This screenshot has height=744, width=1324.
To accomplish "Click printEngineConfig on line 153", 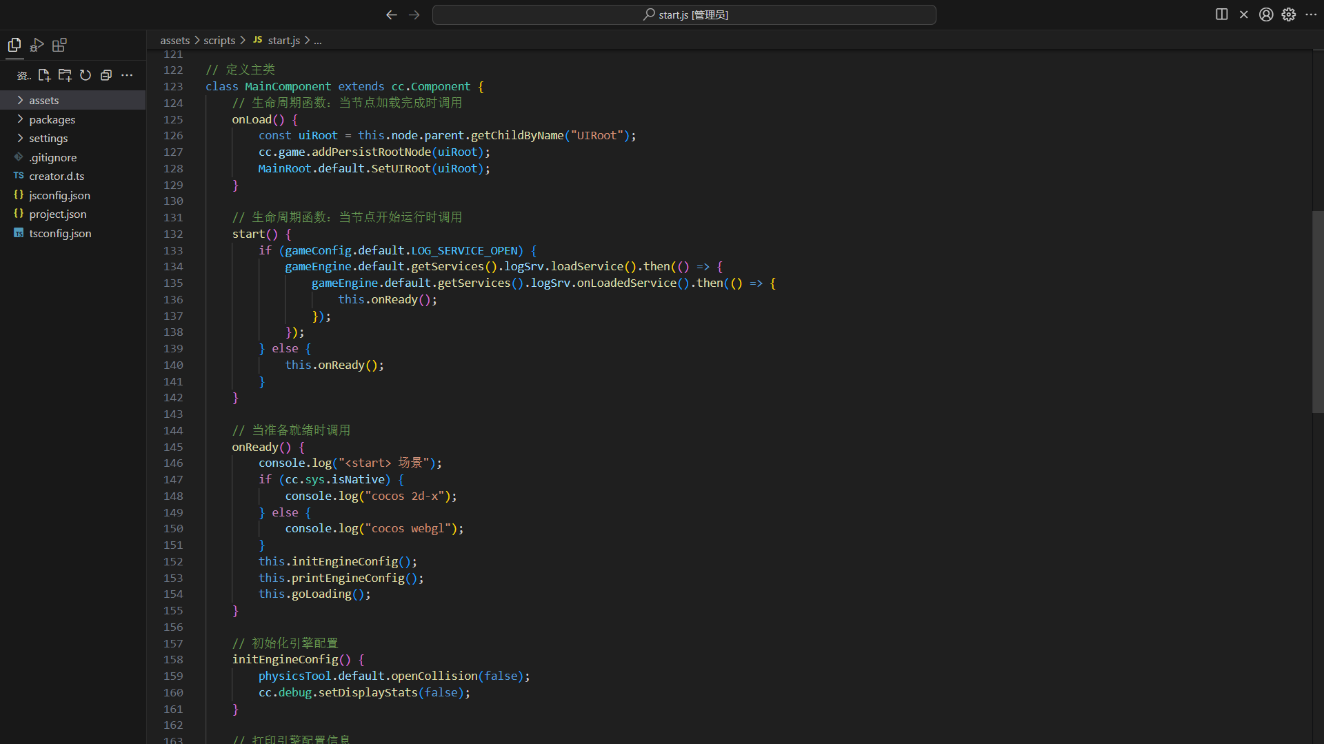I will click(x=348, y=579).
